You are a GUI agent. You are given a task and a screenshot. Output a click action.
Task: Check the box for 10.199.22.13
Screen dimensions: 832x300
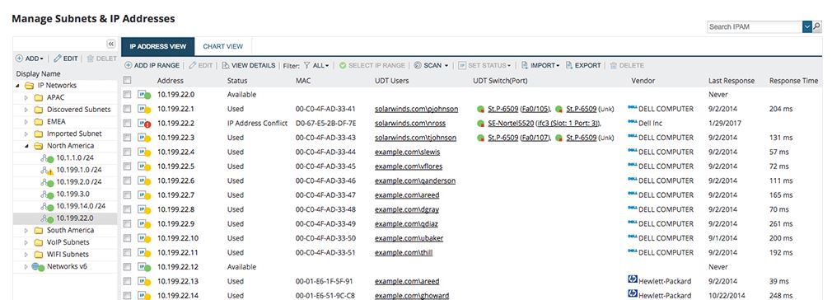[x=128, y=281]
